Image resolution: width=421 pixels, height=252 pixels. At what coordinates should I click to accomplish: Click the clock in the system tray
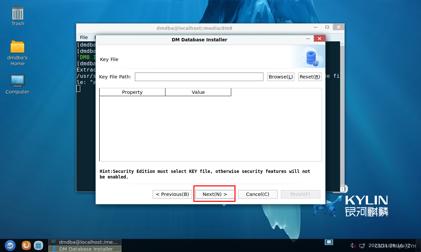pyautogui.click(x=389, y=245)
